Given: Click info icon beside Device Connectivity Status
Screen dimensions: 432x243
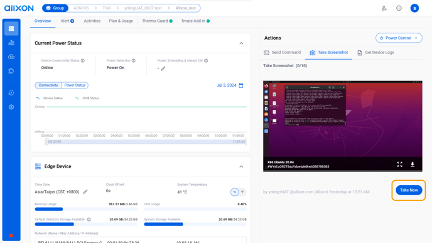Looking at the screenshot, I should pos(83,61).
